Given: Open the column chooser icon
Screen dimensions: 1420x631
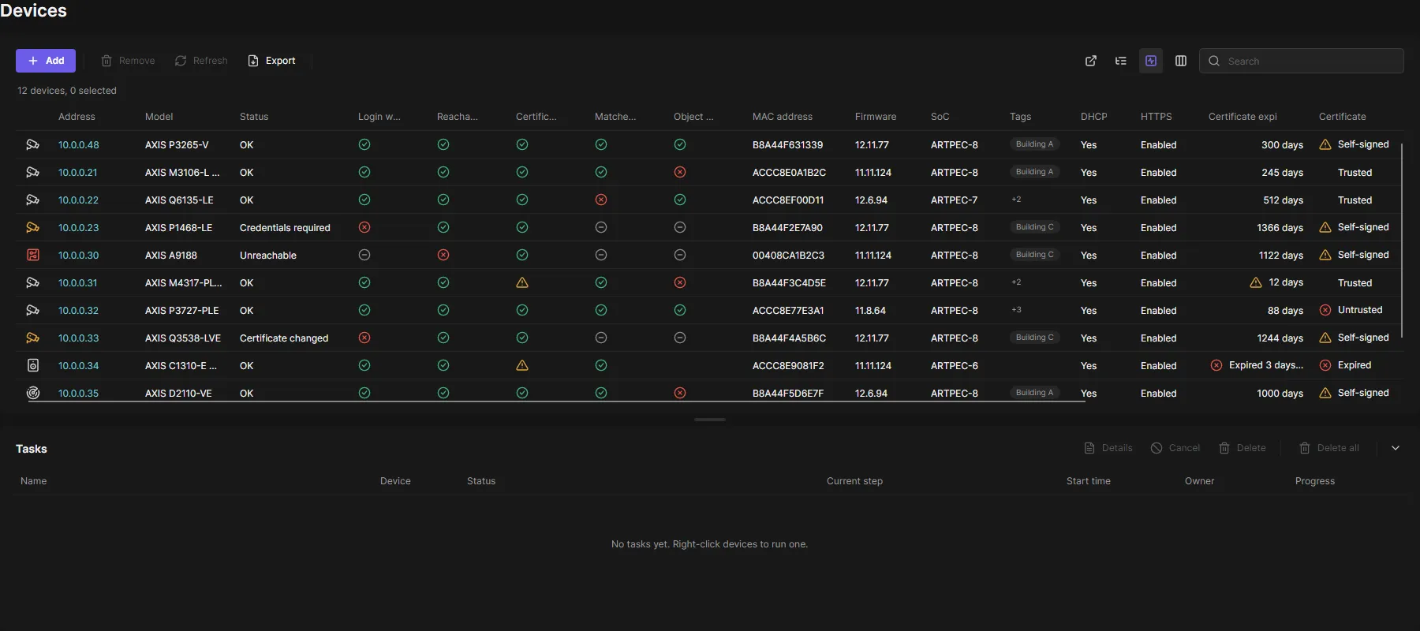Looking at the screenshot, I should click(1181, 61).
